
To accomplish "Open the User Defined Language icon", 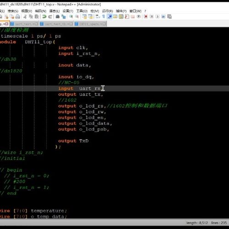I will (x=115, y=16).
